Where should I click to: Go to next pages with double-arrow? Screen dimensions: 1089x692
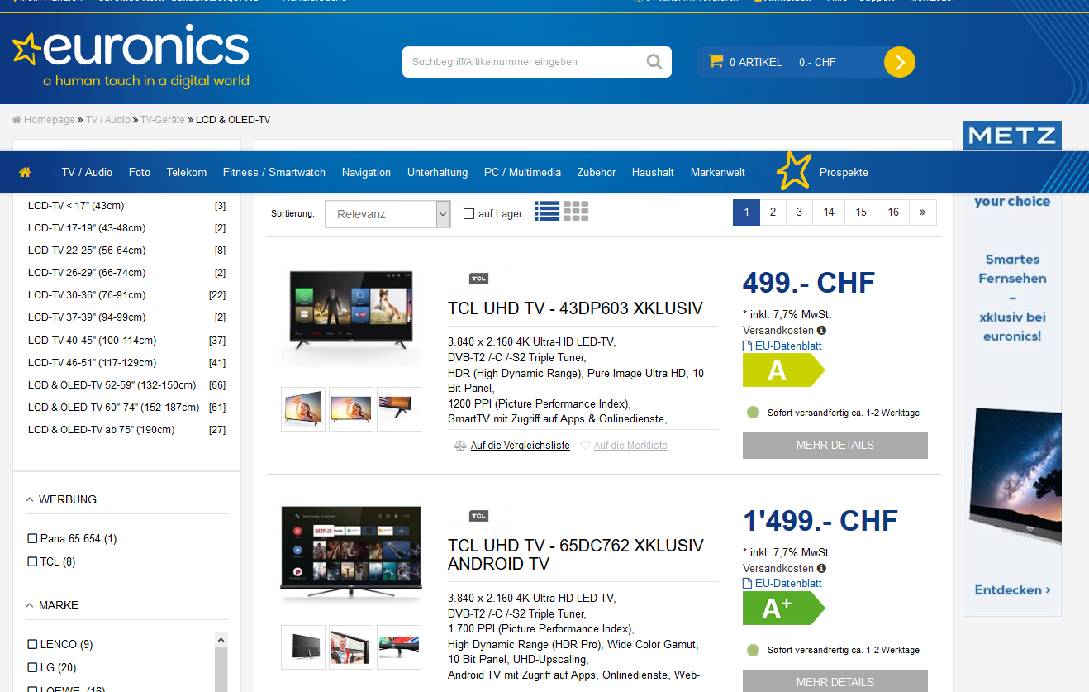(922, 212)
